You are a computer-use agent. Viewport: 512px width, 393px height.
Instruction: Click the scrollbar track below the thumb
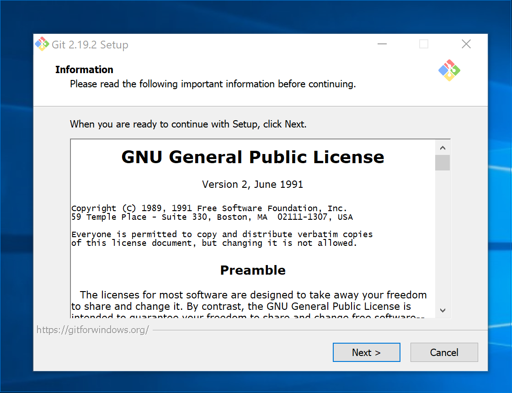click(x=443, y=237)
